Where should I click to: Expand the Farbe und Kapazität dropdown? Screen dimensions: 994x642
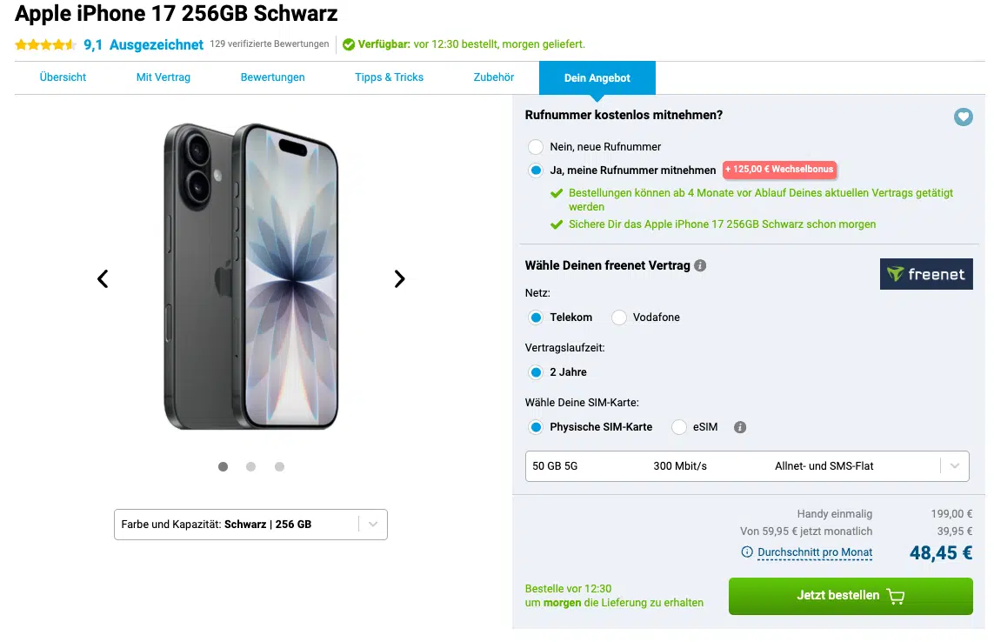tap(250, 525)
